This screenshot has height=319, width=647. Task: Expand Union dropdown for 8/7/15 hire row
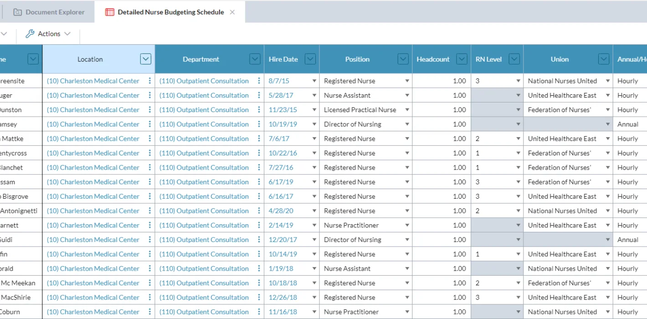pos(608,81)
